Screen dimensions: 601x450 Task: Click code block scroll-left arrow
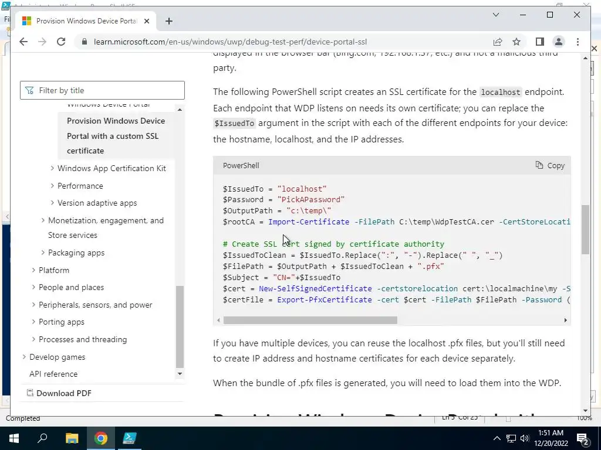(x=218, y=321)
